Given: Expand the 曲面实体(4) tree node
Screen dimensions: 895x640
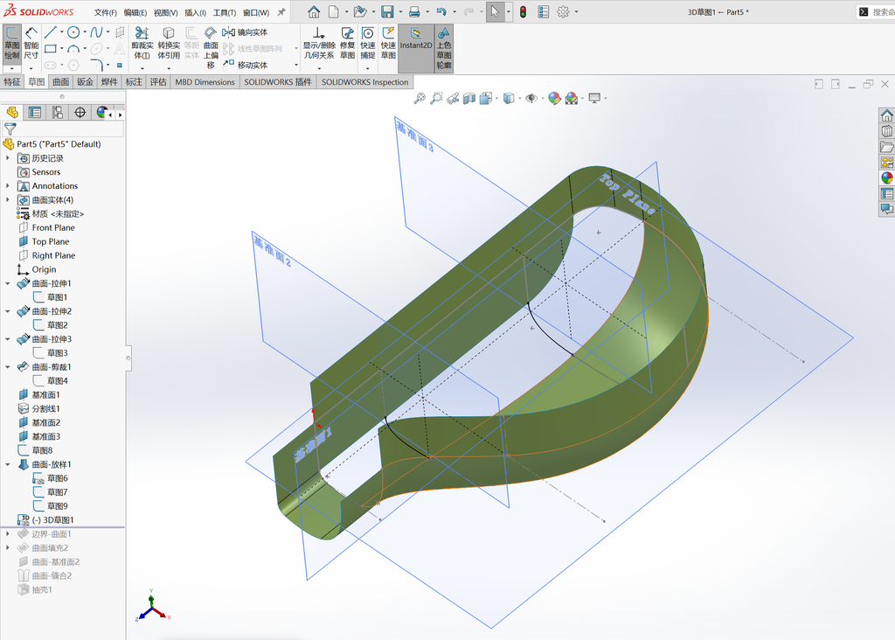Looking at the screenshot, I should 7,200.
